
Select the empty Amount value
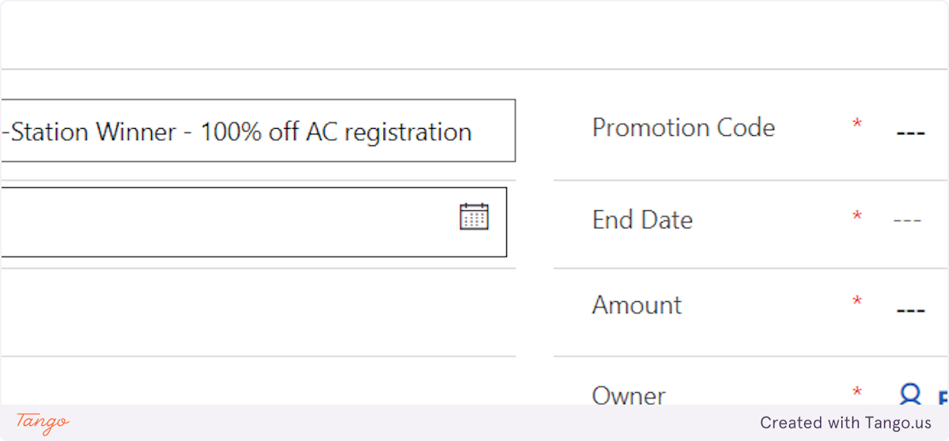910,310
